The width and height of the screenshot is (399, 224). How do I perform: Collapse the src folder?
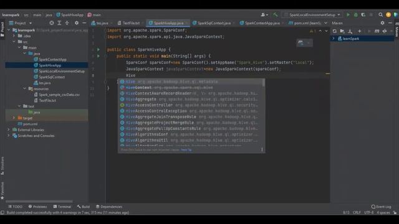click(x=14, y=42)
